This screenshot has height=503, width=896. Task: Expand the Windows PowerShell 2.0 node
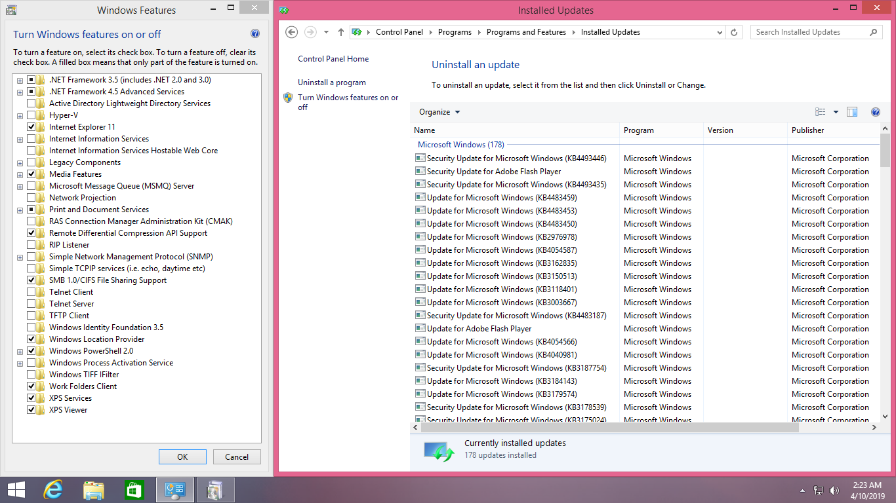(20, 352)
